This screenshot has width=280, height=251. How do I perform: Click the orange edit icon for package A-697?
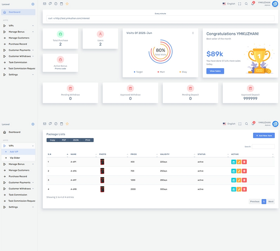point(239,180)
